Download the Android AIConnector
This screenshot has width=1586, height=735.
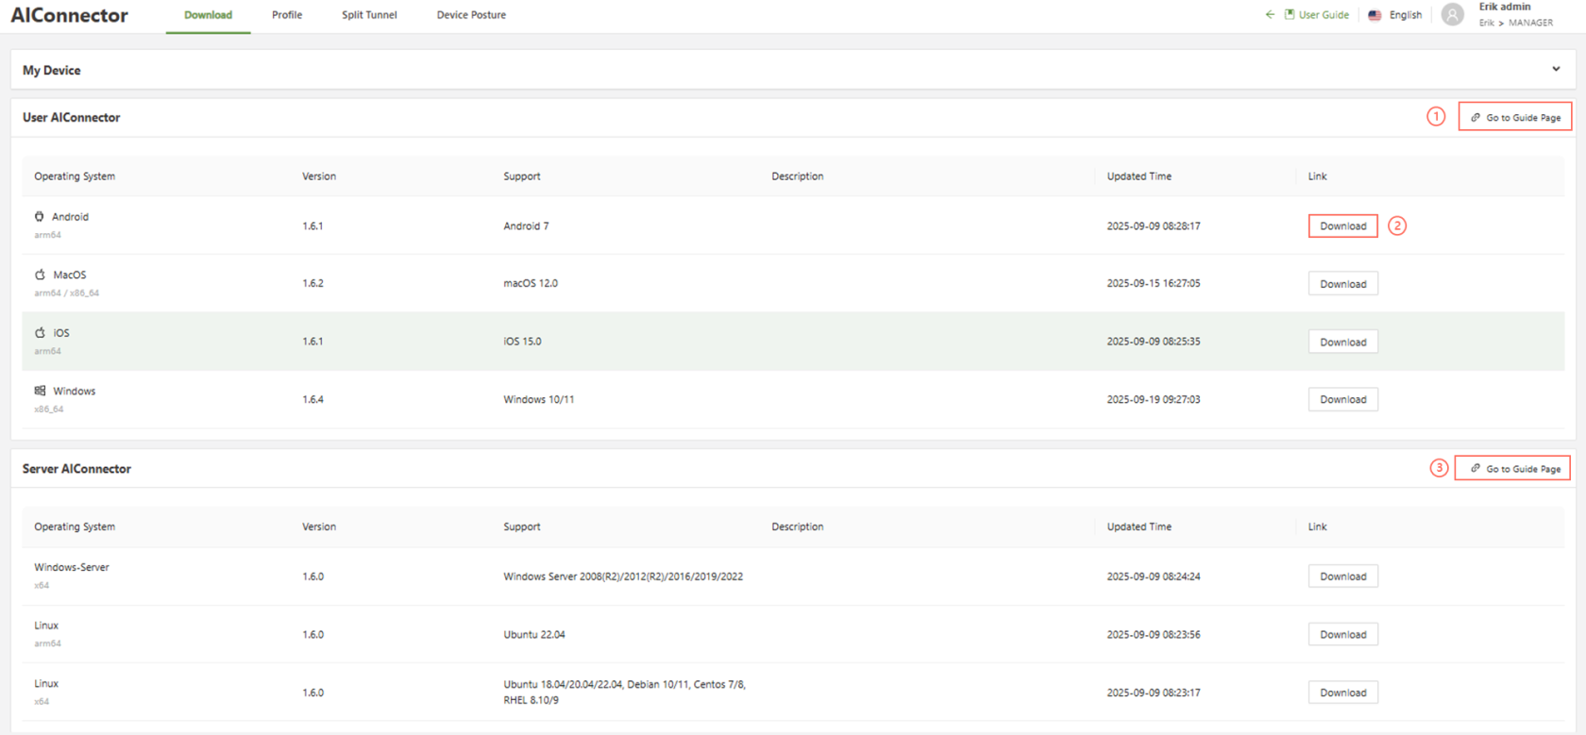pyautogui.click(x=1342, y=226)
